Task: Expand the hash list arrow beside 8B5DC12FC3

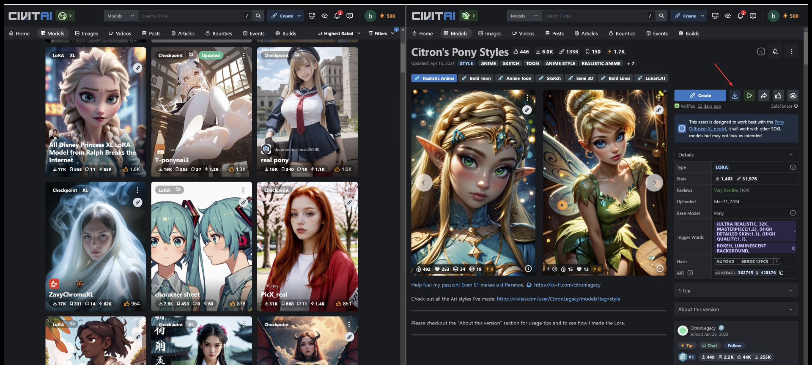Action: [777, 261]
